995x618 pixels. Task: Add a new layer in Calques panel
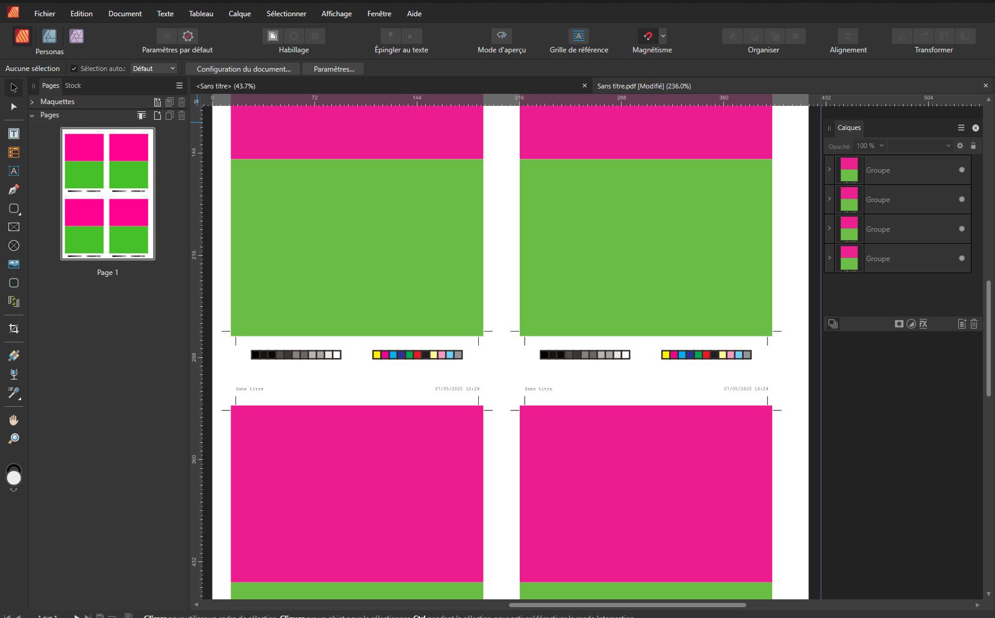(962, 324)
